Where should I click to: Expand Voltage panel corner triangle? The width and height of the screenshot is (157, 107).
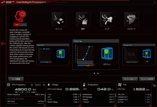(x=80, y=105)
